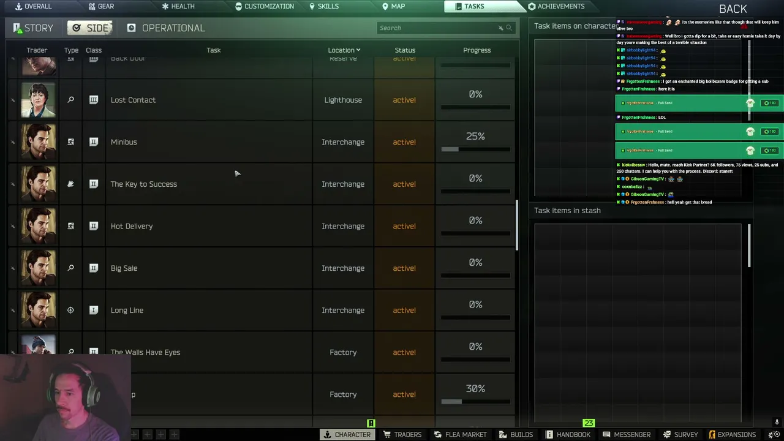Click the Big Sale task name
This screenshot has height=441, width=784.
124,268
